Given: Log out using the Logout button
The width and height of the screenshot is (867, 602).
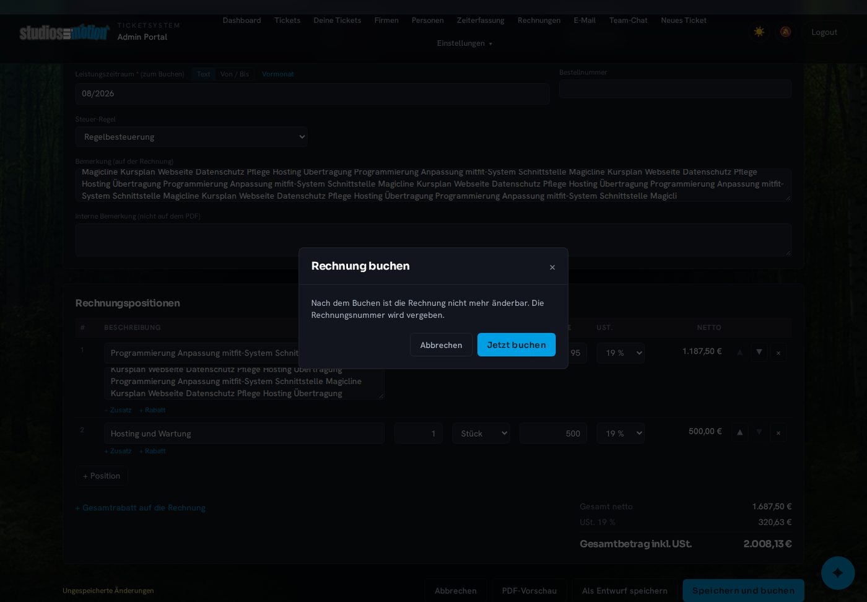Looking at the screenshot, I should [824, 32].
